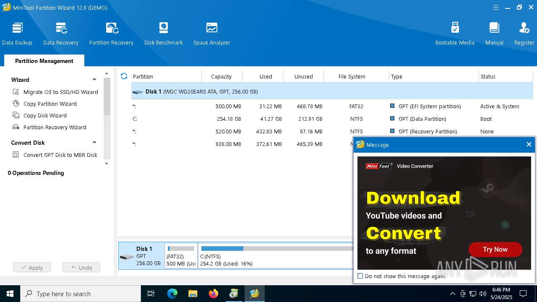
Task: Open Firefox from taskbar
Action: point(213,294)
